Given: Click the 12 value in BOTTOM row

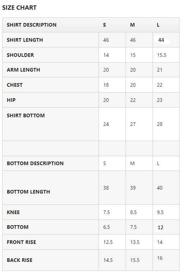Looking at the screenshot, I should pyautogui.click(x=160, y=227).
